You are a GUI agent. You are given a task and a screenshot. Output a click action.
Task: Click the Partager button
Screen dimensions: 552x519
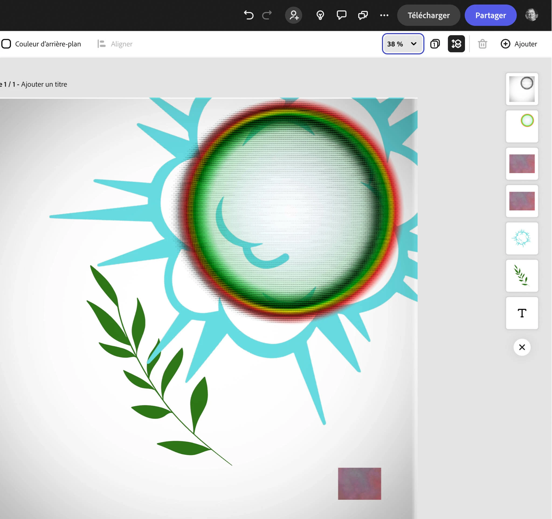[490, 15]
